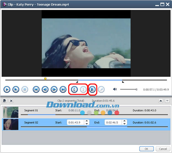Delete the selected segment with the X icon
Screen dimensions: 172x153
(11, 101)
